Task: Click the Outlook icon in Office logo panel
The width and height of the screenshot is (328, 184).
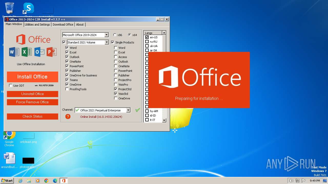Action: pyautogui.click(x=39, y=52)
